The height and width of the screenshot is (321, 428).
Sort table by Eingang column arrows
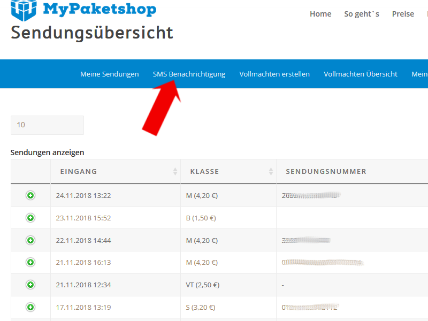(175, 172)
